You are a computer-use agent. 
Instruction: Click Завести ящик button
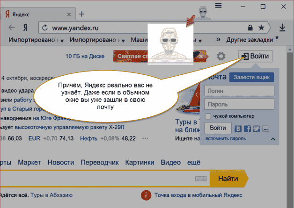click(251, 77)
